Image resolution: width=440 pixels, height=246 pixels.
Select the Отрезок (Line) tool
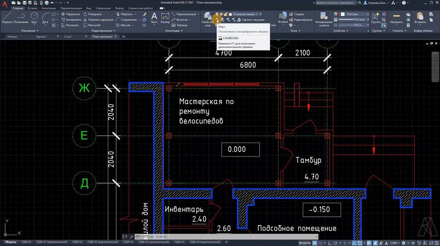7,18
